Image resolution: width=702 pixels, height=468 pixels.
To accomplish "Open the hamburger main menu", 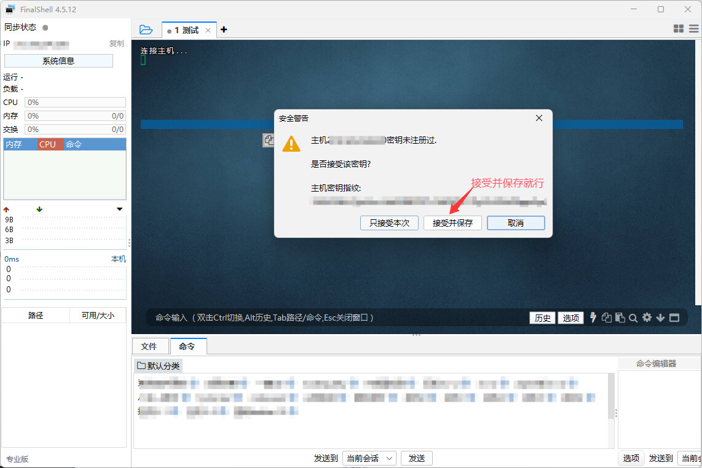I will click(693, 29).
